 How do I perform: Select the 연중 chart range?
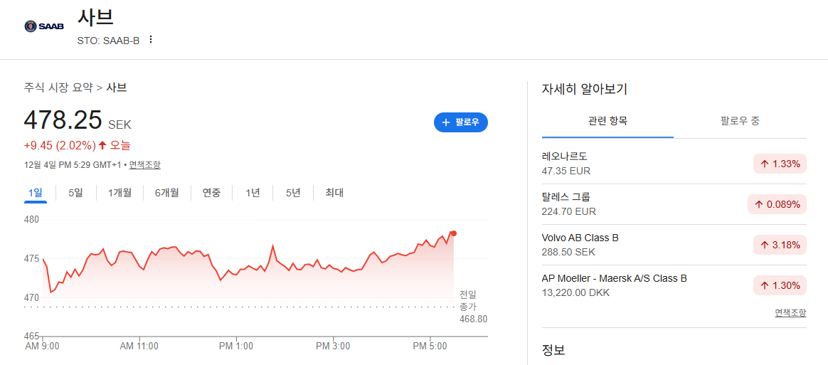(212, 193)
